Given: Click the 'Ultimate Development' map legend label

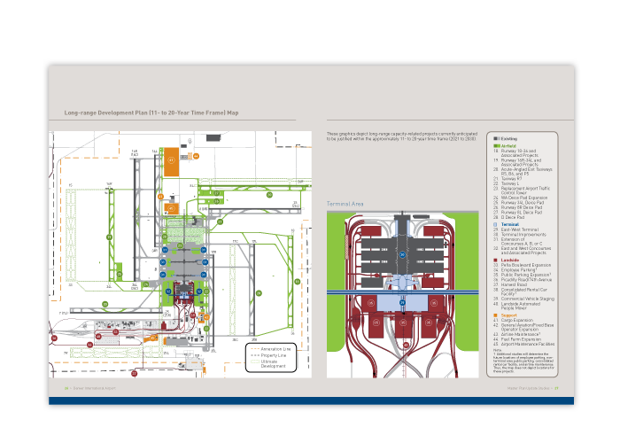Looking at the screenshot, I should coord(273,364).
